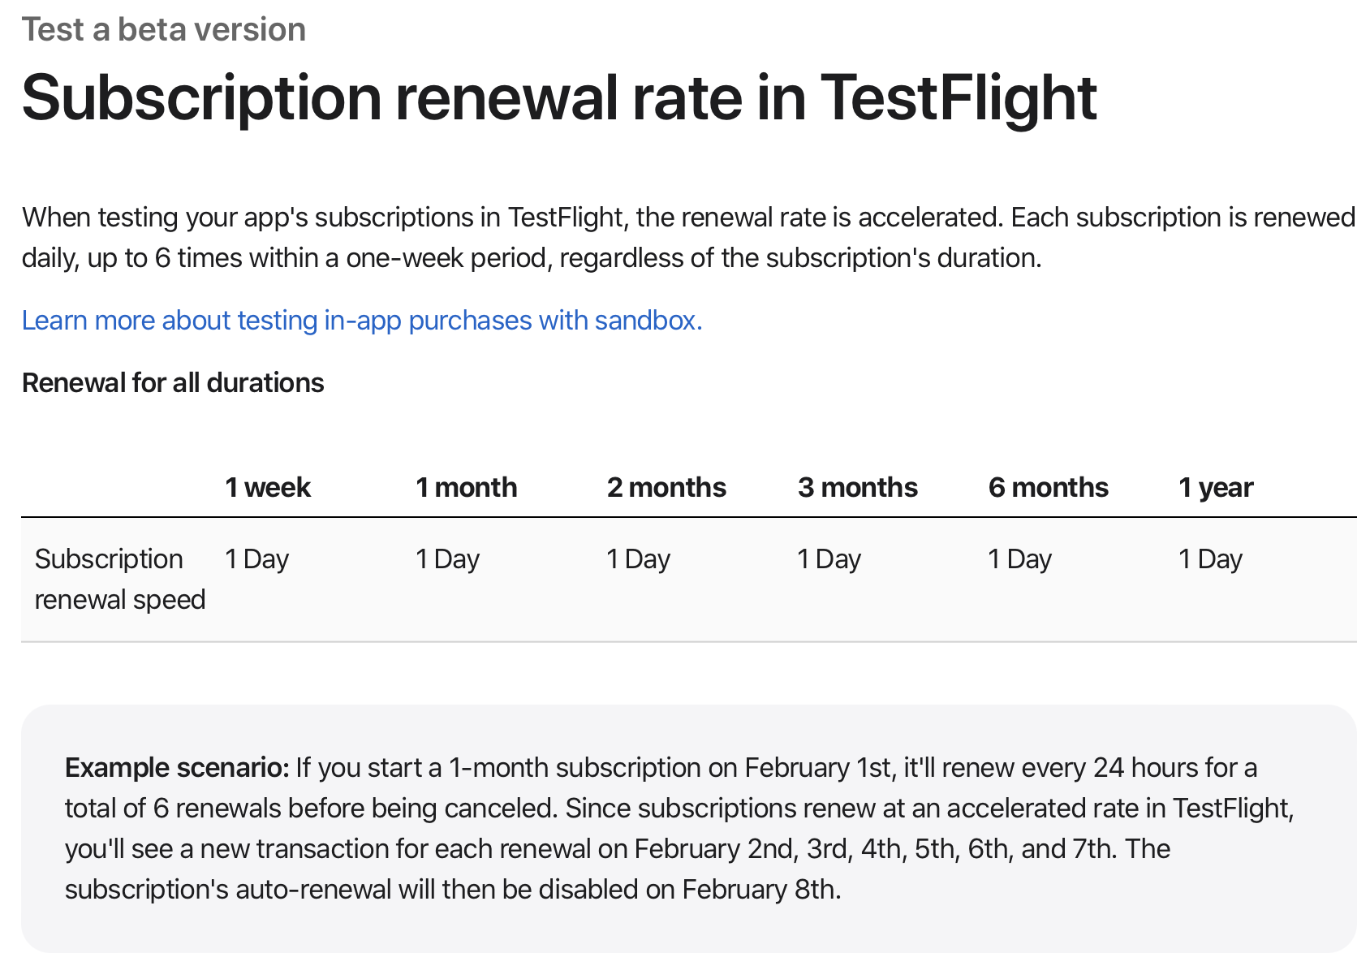
Task: Click the Test a beta version breadcrumb
Action: 163,29
